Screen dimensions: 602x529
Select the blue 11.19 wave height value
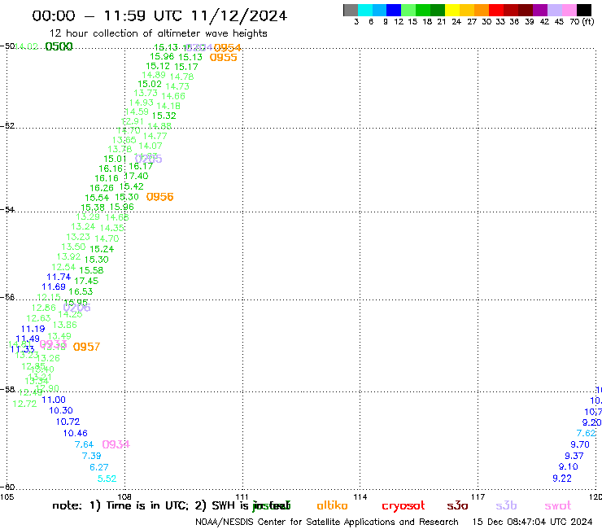[33, 329]
